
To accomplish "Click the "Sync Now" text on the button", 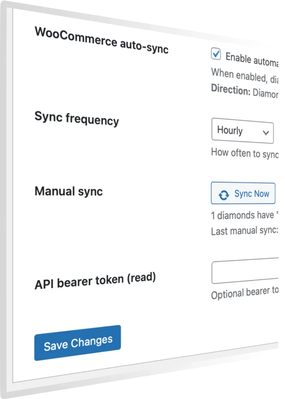I will click(251, 194).
